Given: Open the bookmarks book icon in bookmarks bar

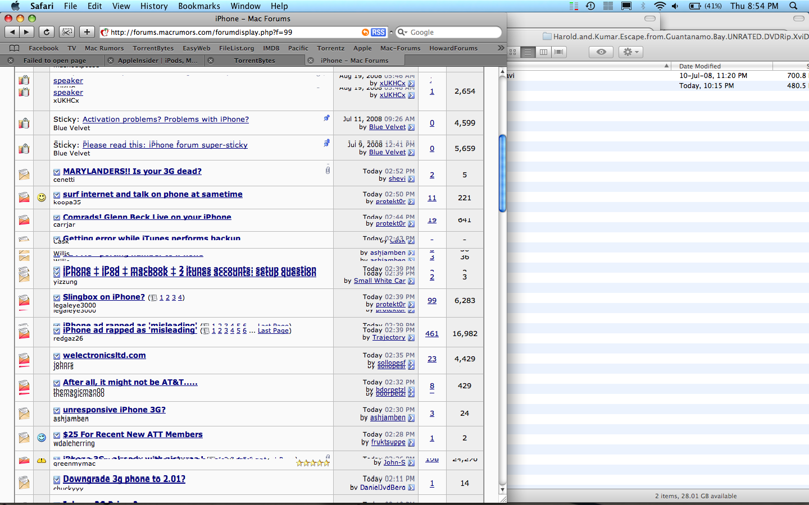Looking at the screenshot, I should pyautogui.click(x=14, y=48).
